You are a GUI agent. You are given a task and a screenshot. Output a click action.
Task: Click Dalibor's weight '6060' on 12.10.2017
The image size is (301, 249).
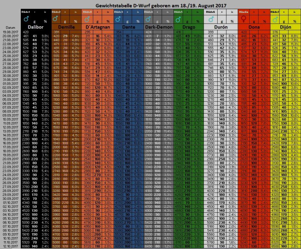coord(26,246)
